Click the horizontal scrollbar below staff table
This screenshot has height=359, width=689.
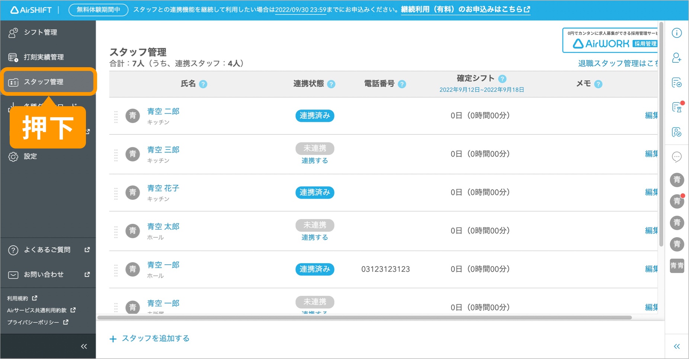coord(365,318)
